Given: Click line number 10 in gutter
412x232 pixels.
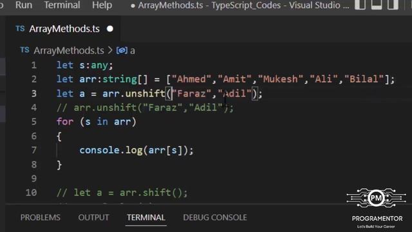Looking at the screenshot, I should pyautogui.click(x=32, y=193).
